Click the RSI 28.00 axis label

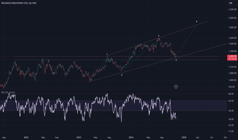click(231, 119)
